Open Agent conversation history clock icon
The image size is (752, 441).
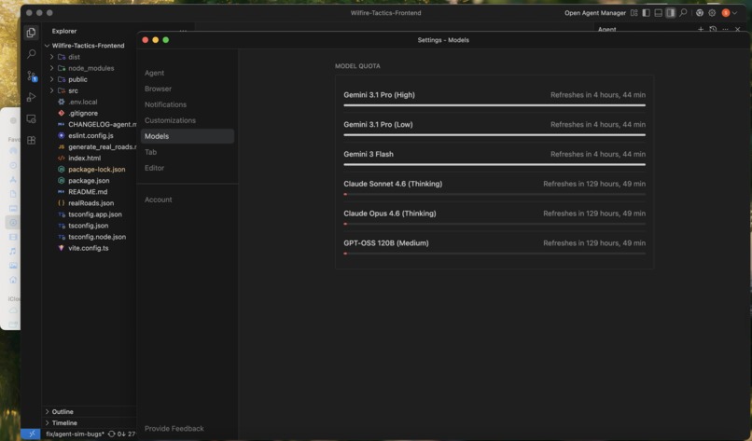tap(713, 29)
